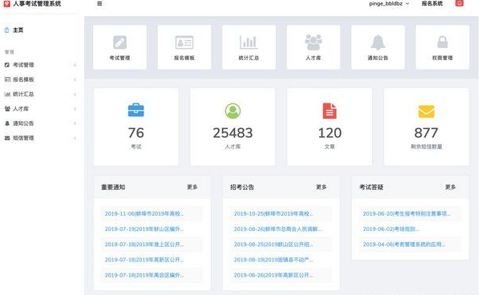This screenshot has width=481, height=295.
Task: Click the 120 article count number
Action: 329,133
